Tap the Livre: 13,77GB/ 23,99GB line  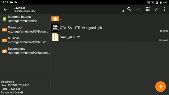tap(15, 85)
